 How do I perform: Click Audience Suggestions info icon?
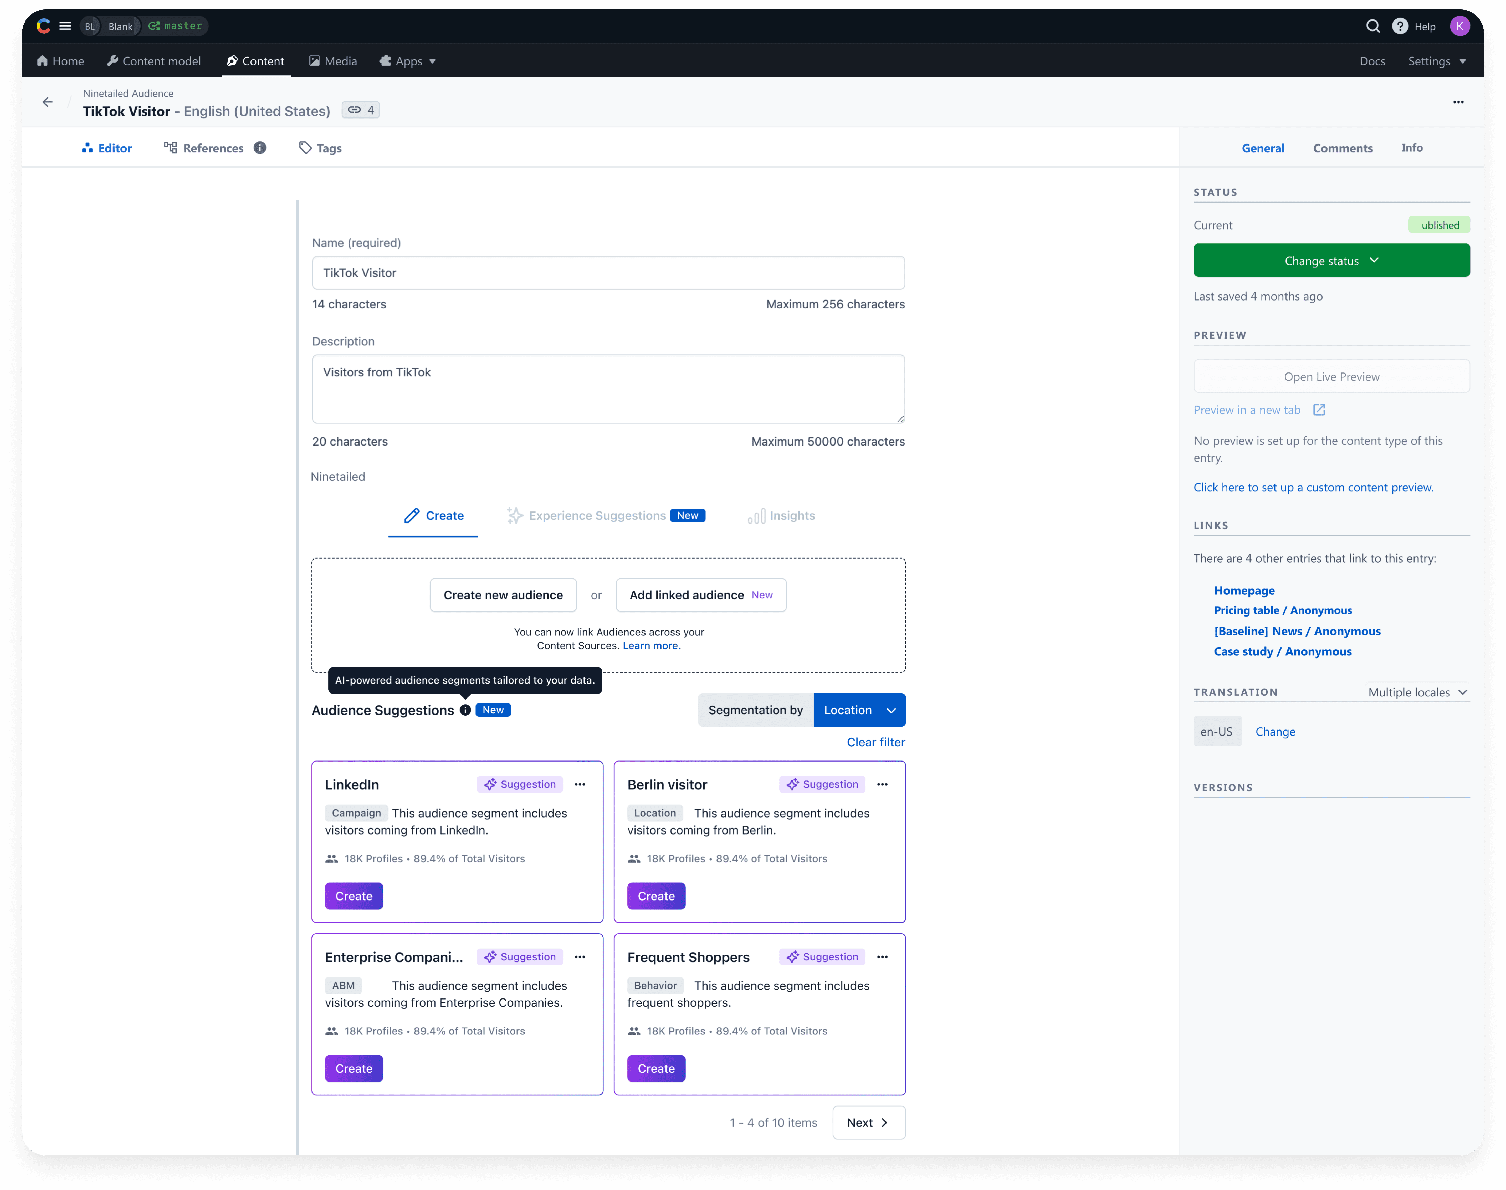click(x=465, y=710)
